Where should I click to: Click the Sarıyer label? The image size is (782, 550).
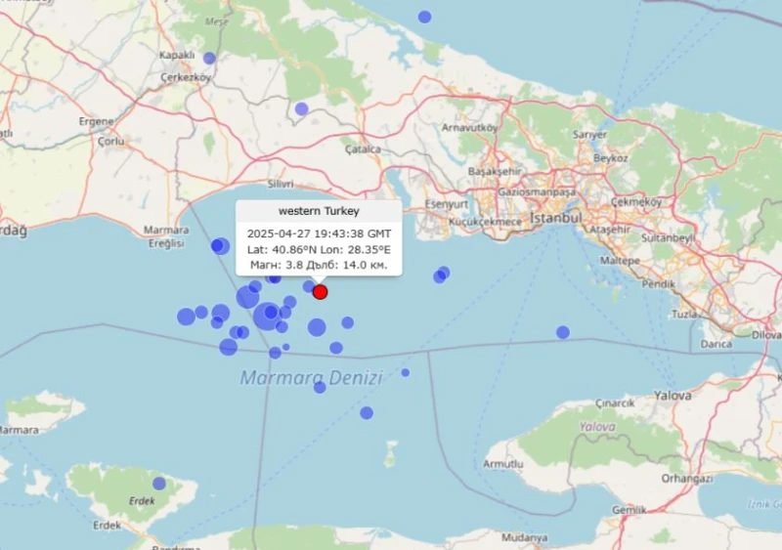pos(590,135)
